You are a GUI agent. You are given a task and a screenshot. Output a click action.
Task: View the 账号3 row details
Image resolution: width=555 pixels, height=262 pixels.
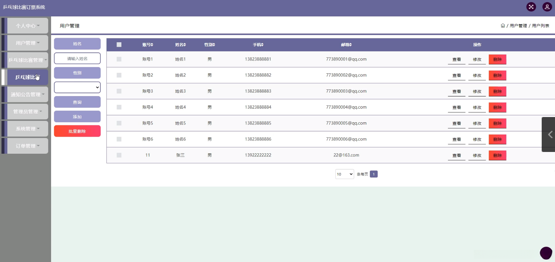(x=457, y=92)
